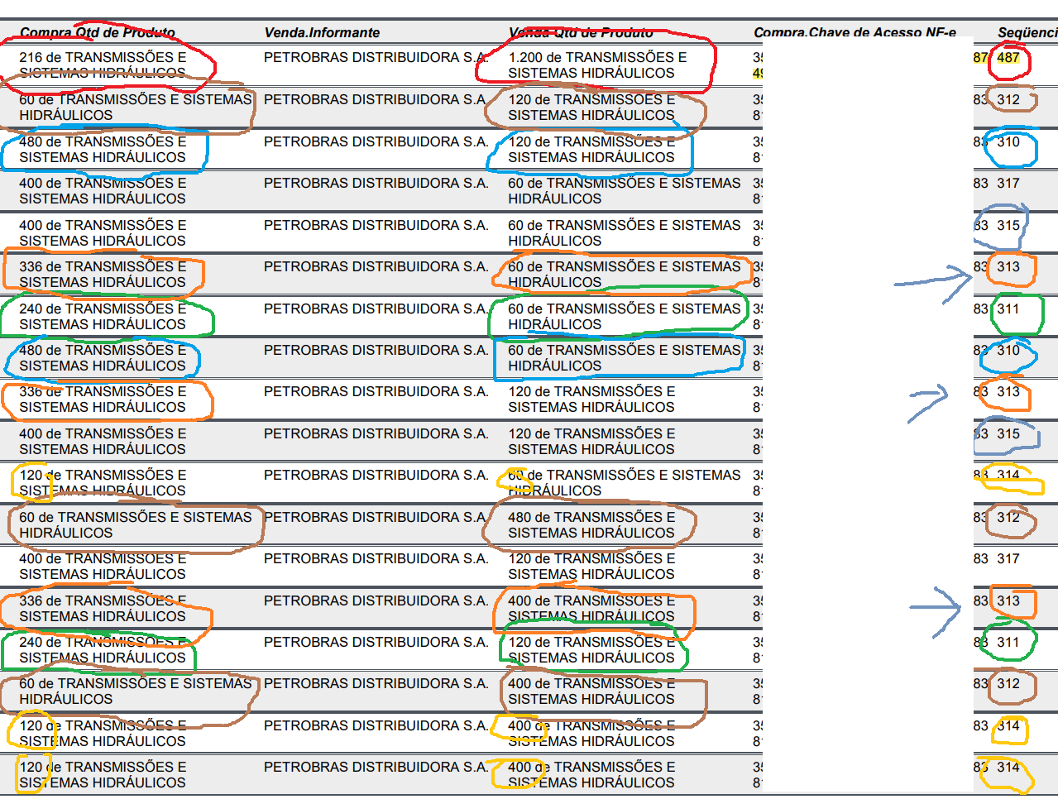The width and height of the screenshot is (1058, 799).
Task: Click sequence 315 in the Venda 60 row
Action: [1008, 225]
